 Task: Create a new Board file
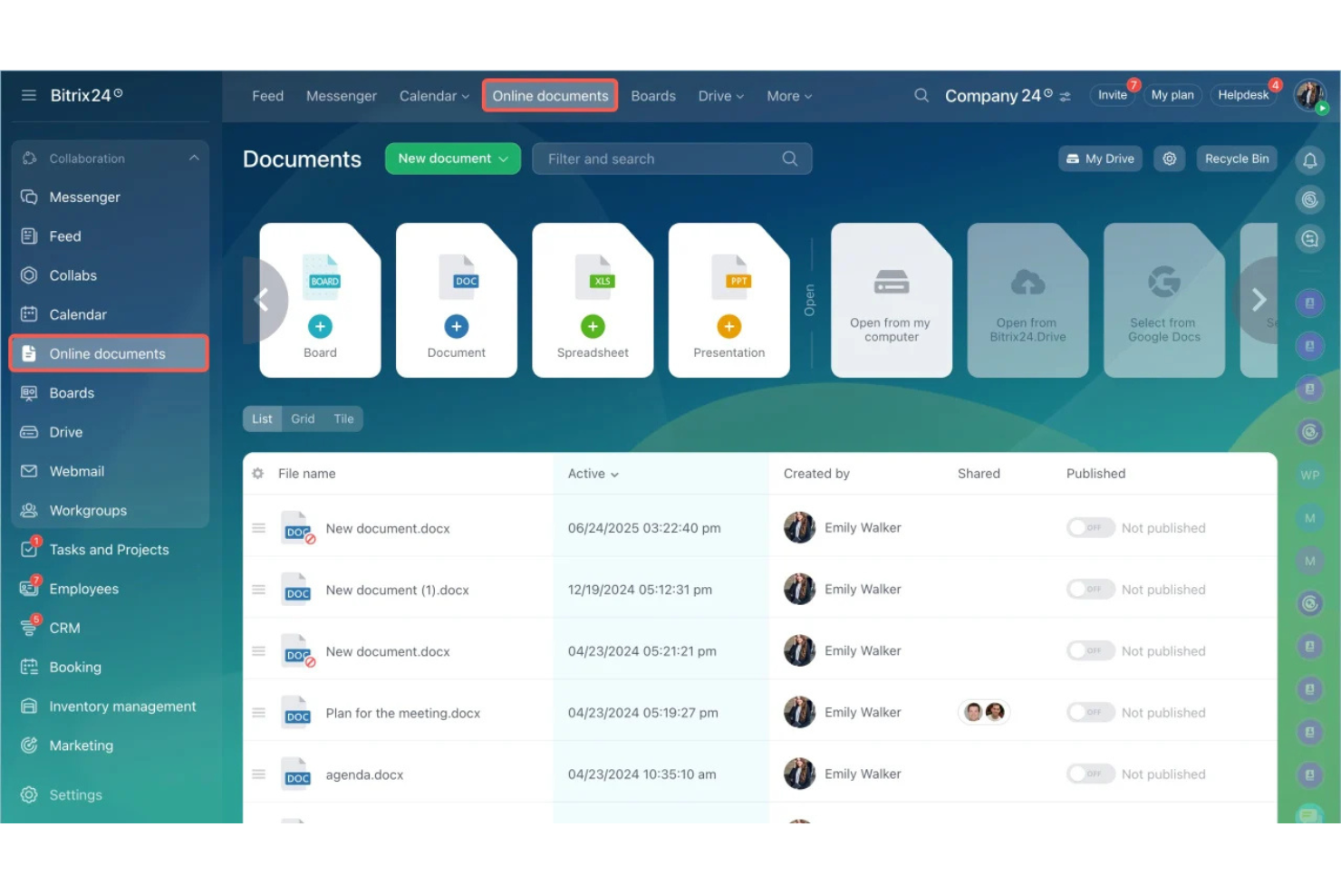tap(320, 300)
